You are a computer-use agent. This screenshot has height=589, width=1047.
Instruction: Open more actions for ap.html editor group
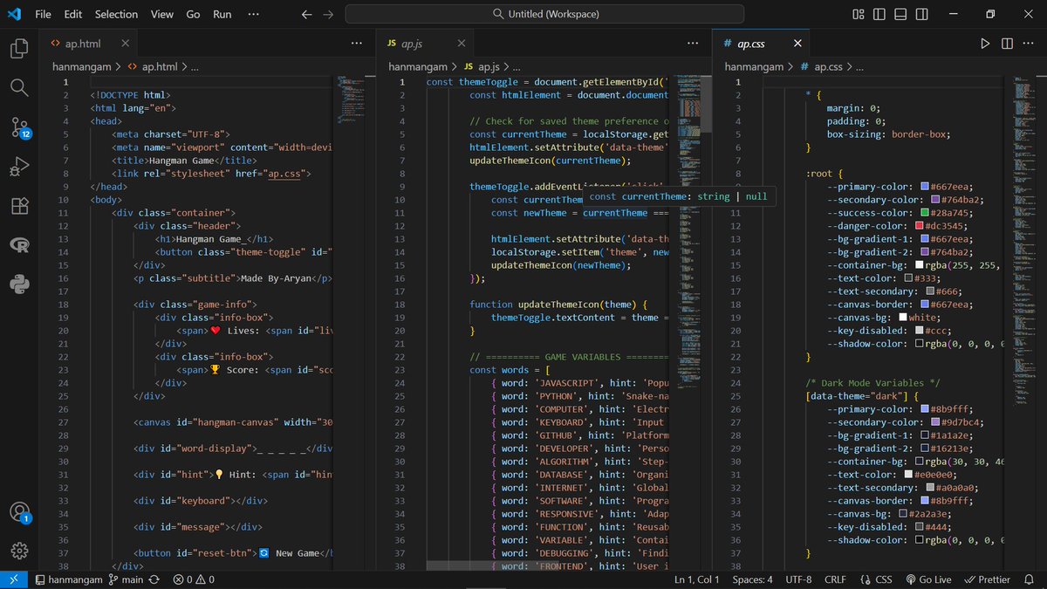356,44
